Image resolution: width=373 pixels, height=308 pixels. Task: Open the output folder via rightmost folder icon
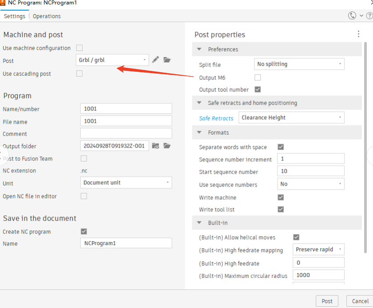[x=167, y=146]
